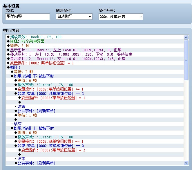This screenshot has width=192, height=170.
Task: Click the ellipsis button beside 0004:菜单开启
Action: click(x=141, y=17)
